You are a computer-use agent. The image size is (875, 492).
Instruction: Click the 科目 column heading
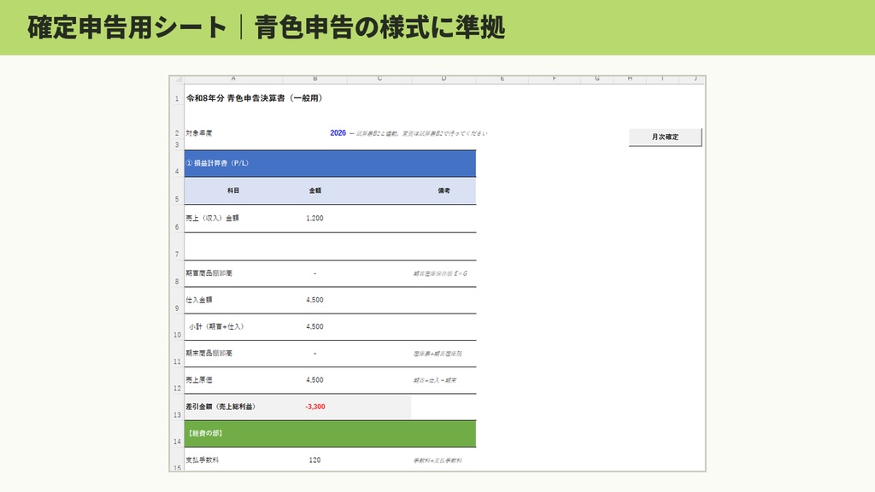click(x=233, y=190)
